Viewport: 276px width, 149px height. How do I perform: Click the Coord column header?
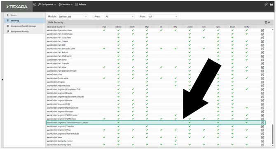189,27
